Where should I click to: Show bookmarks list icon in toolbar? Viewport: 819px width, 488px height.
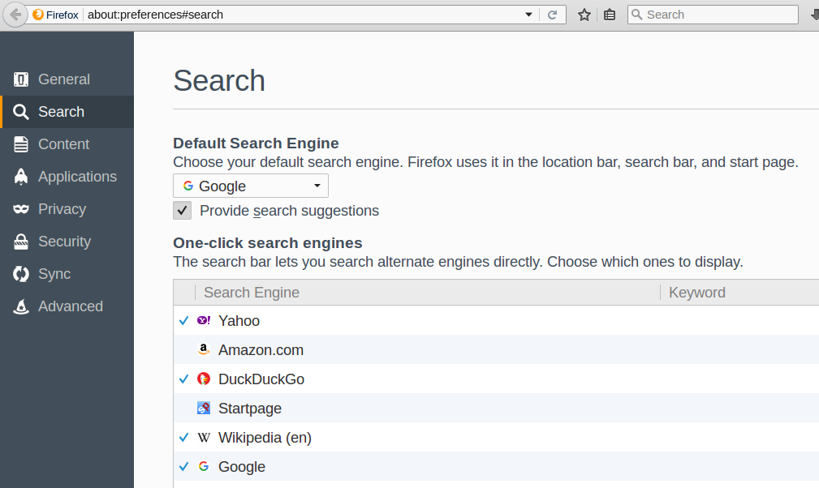click(x=610, y=15)
